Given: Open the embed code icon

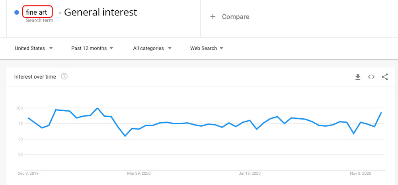Looking at the screenshot, I should [371, 77].
